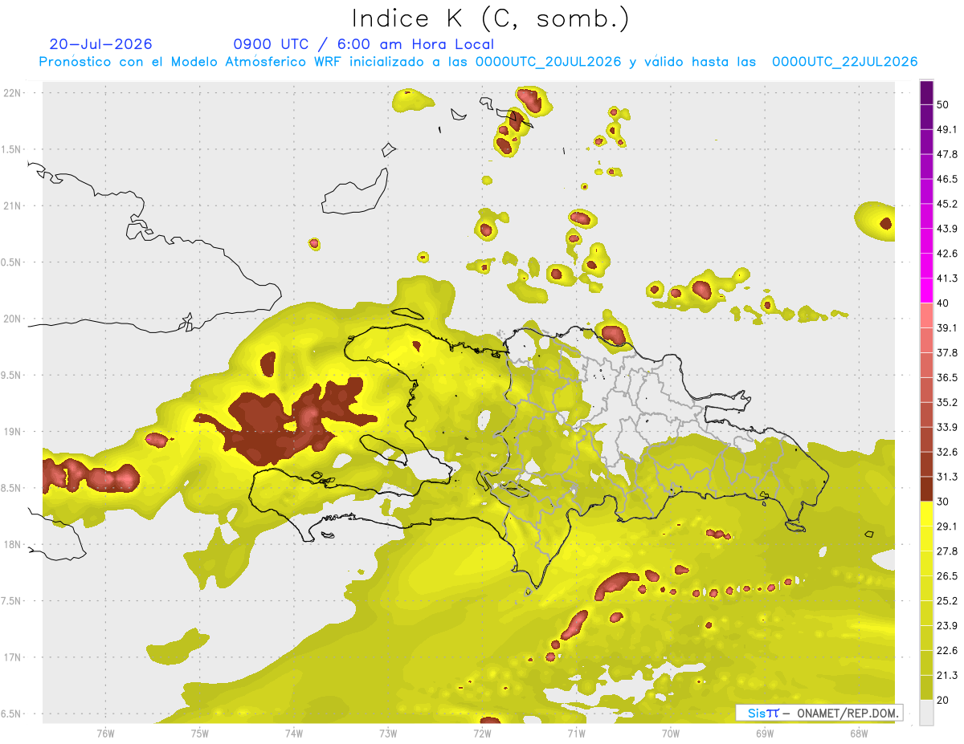
Task: Click the legend value '30'
Action: click(944, 502)
